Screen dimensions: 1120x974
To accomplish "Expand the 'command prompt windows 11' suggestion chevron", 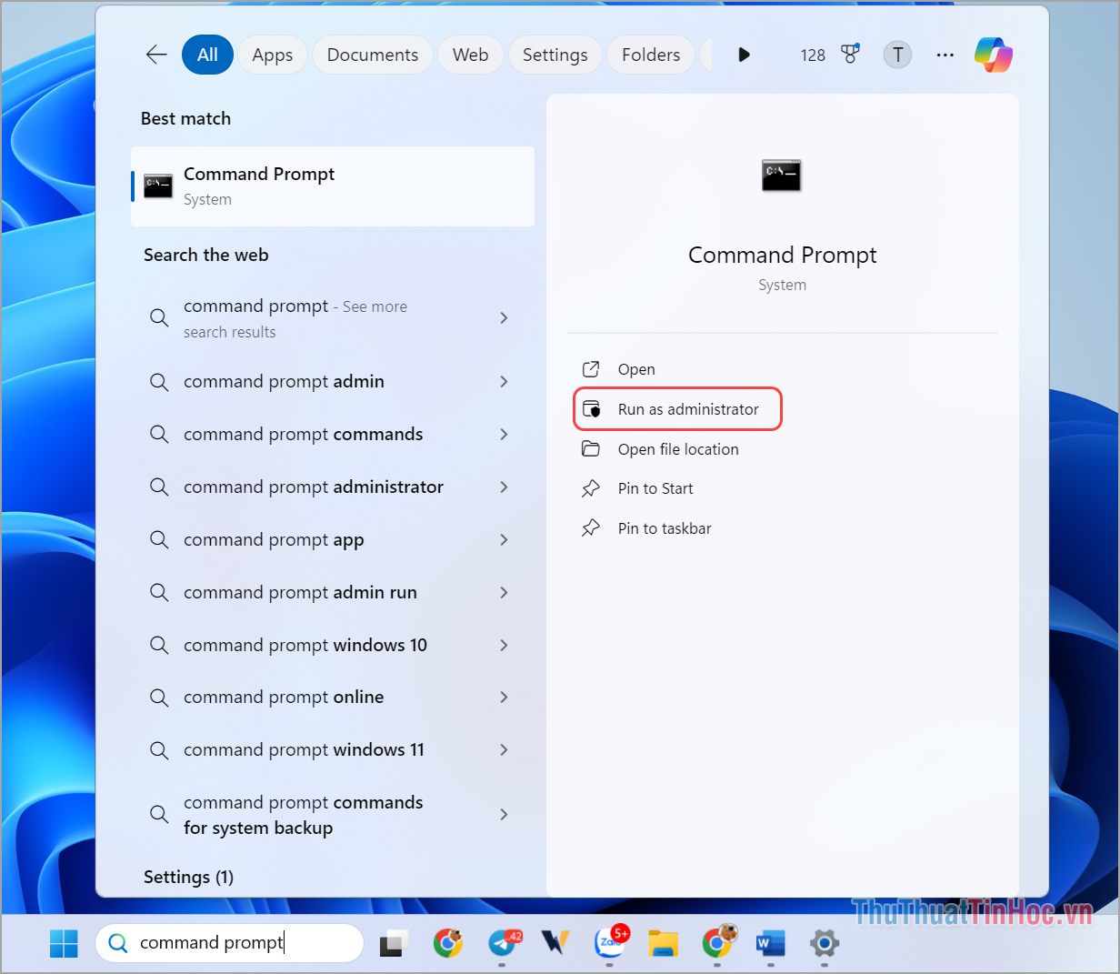I will (504, 749).
